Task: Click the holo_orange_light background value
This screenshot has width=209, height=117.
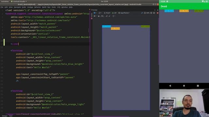Action: click(63, 104)
